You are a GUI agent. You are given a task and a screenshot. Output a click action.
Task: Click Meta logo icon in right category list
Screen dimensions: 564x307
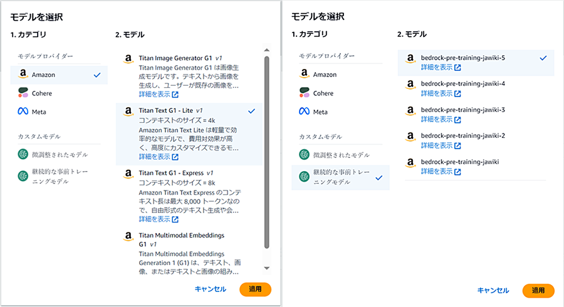tap(305, 112)
